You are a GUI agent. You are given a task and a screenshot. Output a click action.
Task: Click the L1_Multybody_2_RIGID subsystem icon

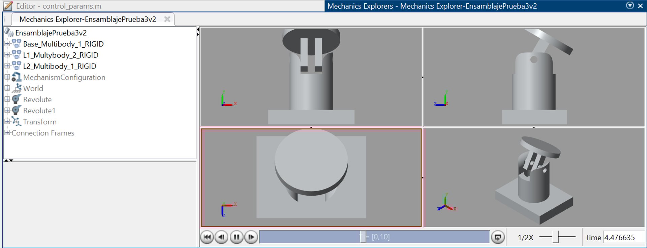[17, 55]
